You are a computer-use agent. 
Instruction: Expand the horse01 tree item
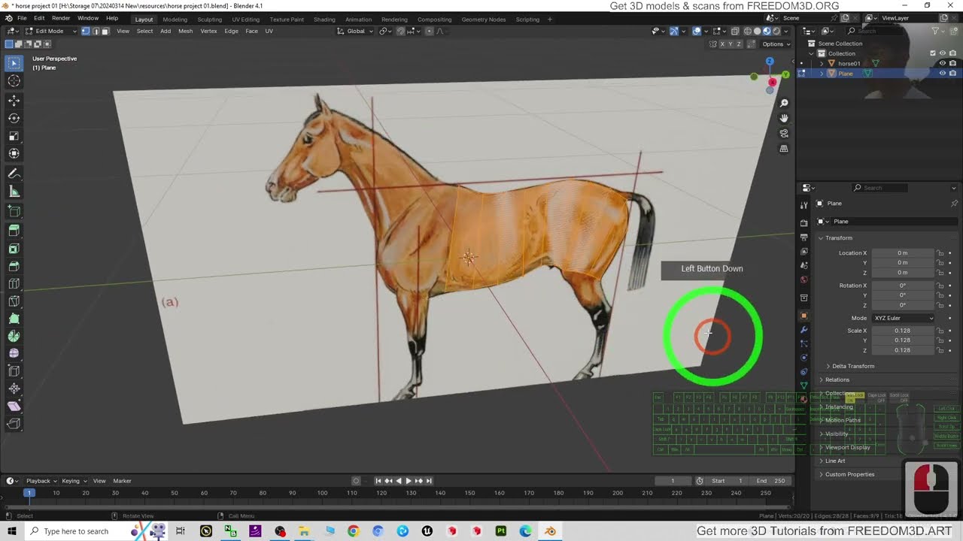click(822, 63)
